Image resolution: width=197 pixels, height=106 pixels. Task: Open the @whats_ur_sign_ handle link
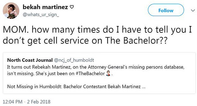pyautogui.click(x=41, y=15)
